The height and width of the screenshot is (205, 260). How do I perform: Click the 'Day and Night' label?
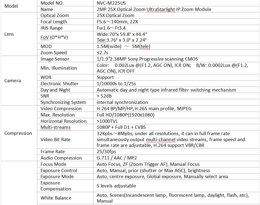coord(55,90)
